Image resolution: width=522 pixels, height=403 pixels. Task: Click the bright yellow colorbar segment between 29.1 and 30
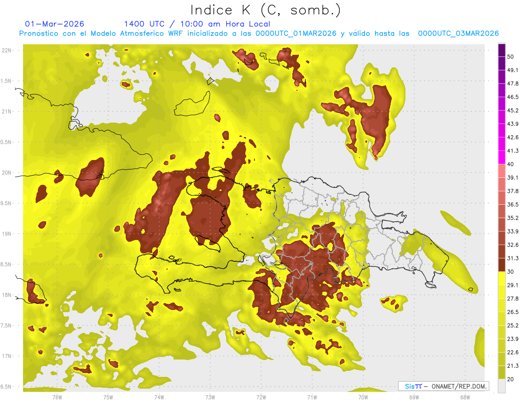(502, 278)
